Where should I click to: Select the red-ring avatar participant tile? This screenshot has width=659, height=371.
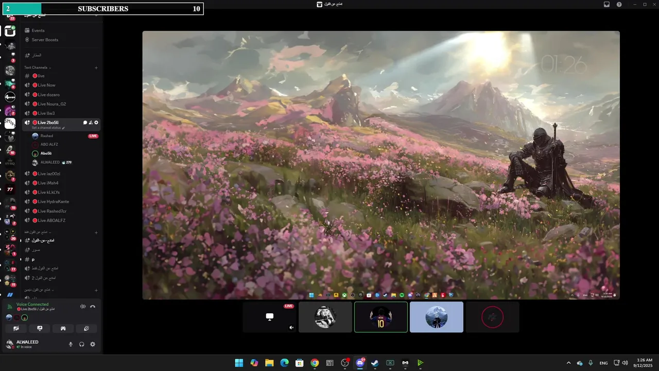(492, 317)
